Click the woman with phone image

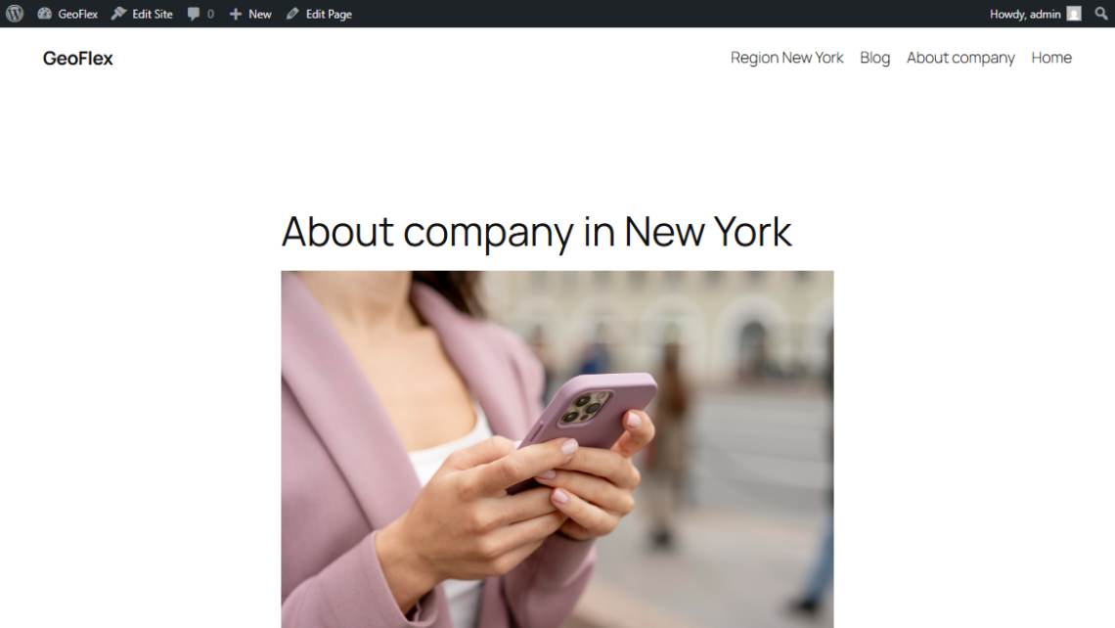coord(557,449)
